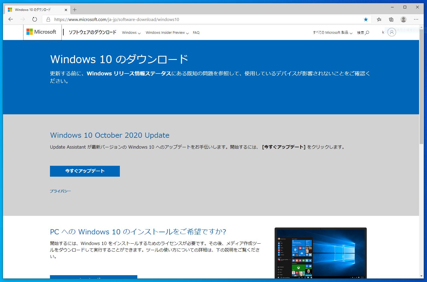Click the Windows 10 のダウンロード page title
Viewport: 427px width, 282px height.
pyautogui.click(x=119, y=59)
